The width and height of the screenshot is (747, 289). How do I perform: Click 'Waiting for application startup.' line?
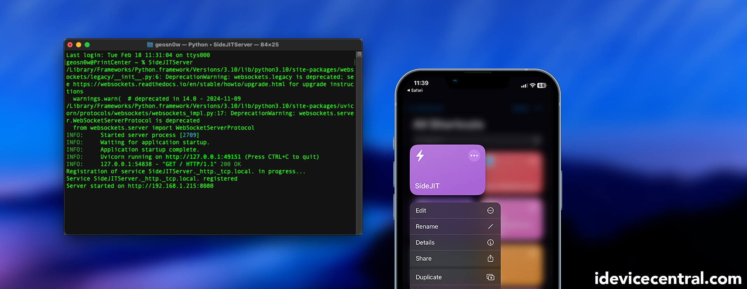[155, 143]
